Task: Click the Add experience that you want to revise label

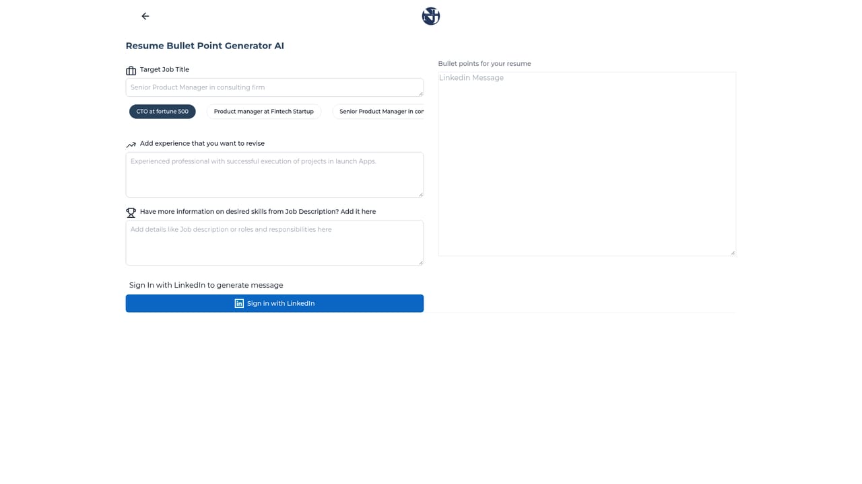Action: tap(202, 143)
